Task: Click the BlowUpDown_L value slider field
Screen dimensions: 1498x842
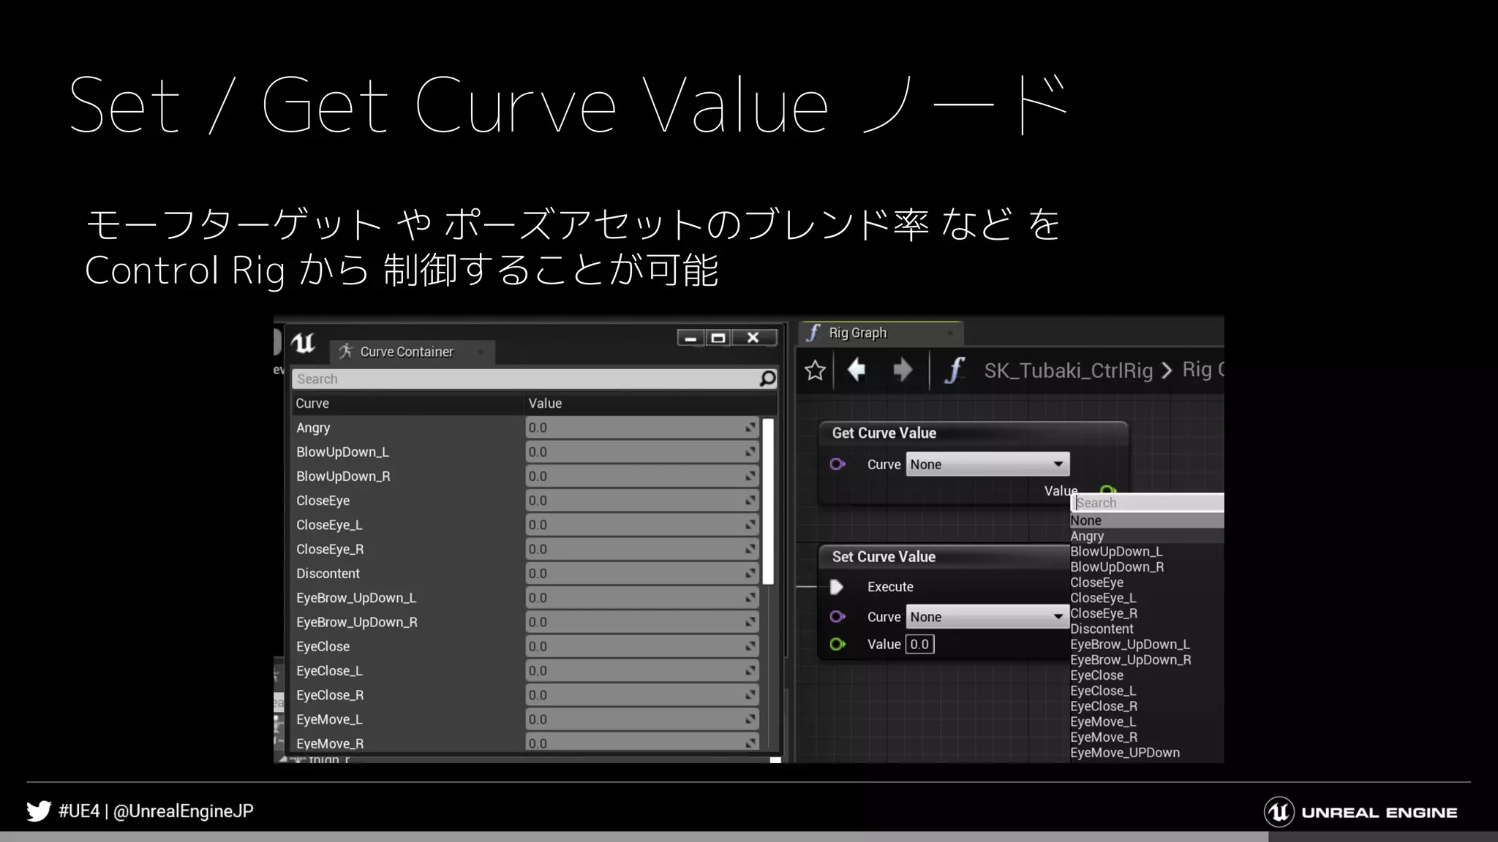Action: [641, 452]
